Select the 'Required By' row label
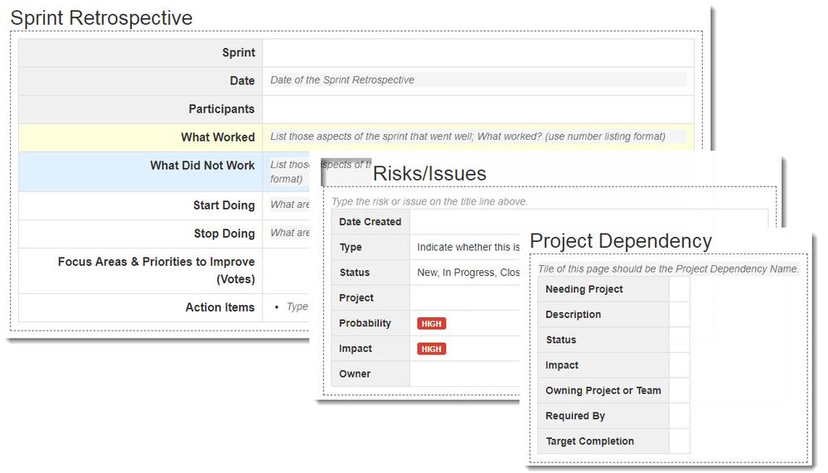 [575, 416]
